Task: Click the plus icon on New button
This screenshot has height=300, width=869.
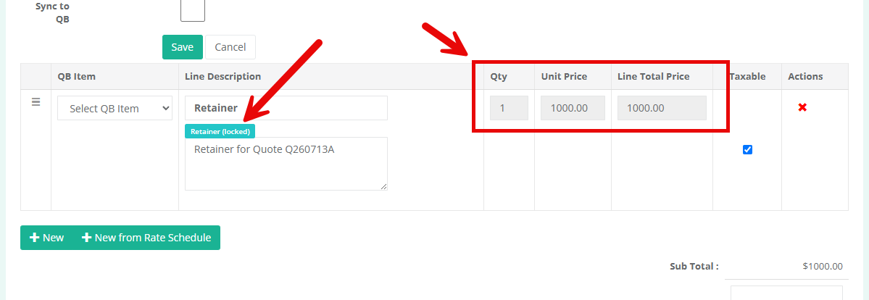Action: tap(34, 238)
